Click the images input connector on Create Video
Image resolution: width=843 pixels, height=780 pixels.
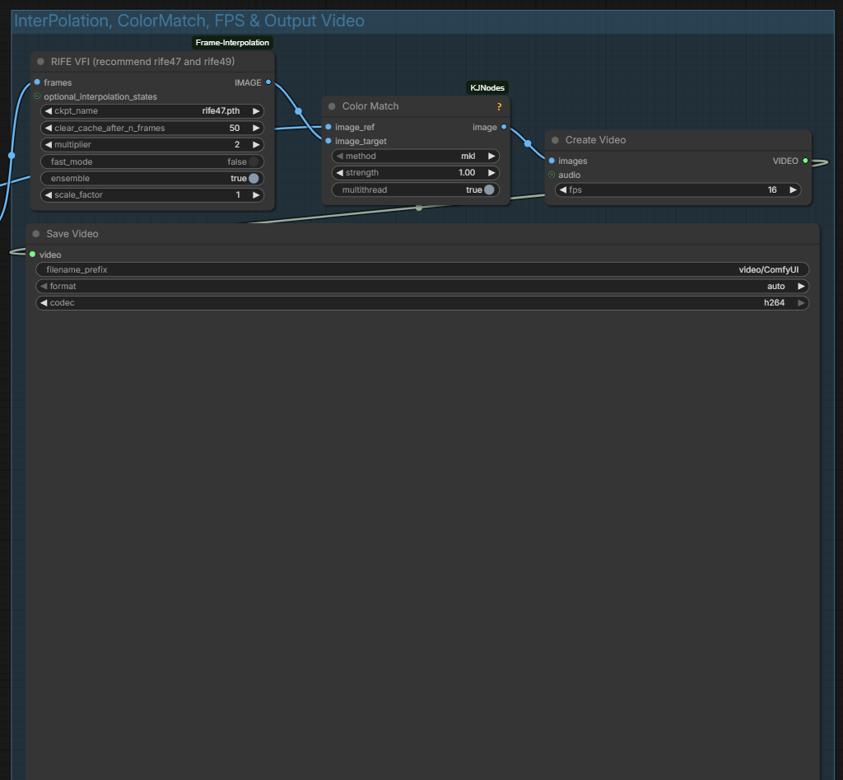point(552,161)
